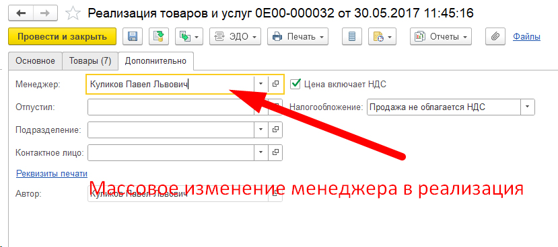Go forward with right arrow button
558x247 pixels.
(x=46, y=13)
